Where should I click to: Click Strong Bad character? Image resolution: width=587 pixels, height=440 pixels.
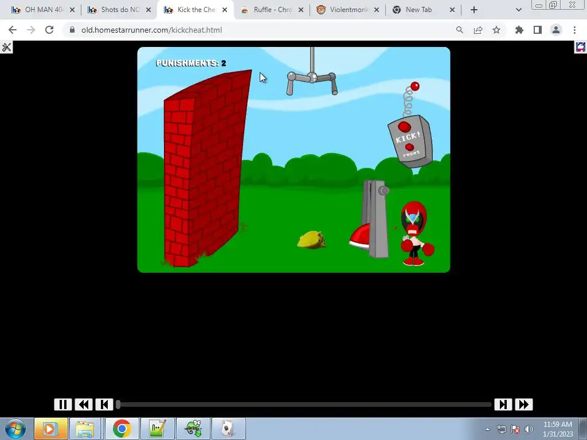(416, 234)
